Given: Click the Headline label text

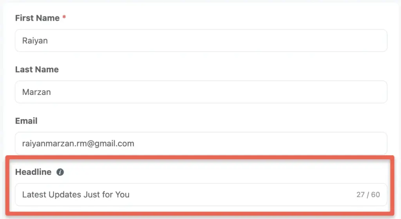Looking at the screenshot, I should point(33,172).
